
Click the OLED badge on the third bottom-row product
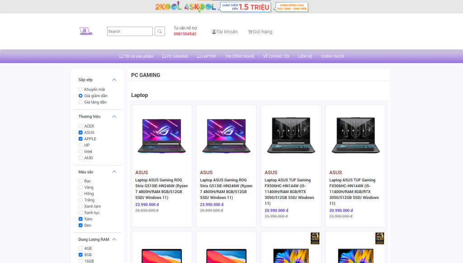[315, 238]
